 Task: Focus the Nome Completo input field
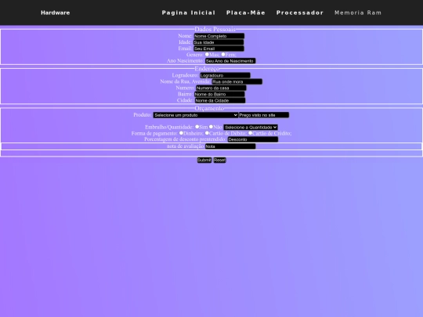[x=219, y=36]
